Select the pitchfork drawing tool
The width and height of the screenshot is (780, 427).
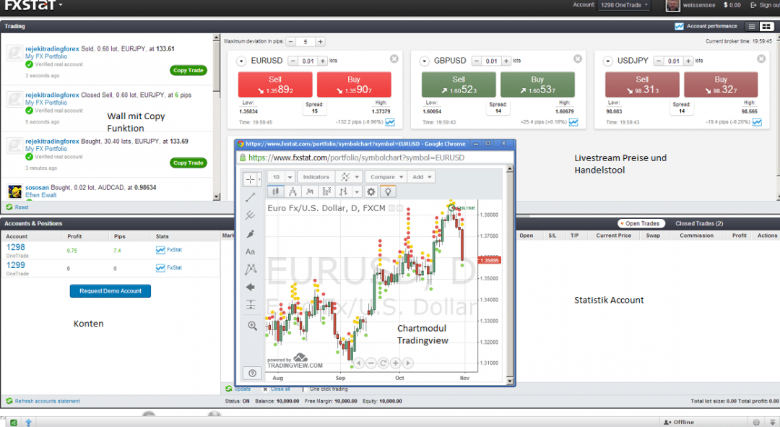pyautogui.click(x=251, y=215)
